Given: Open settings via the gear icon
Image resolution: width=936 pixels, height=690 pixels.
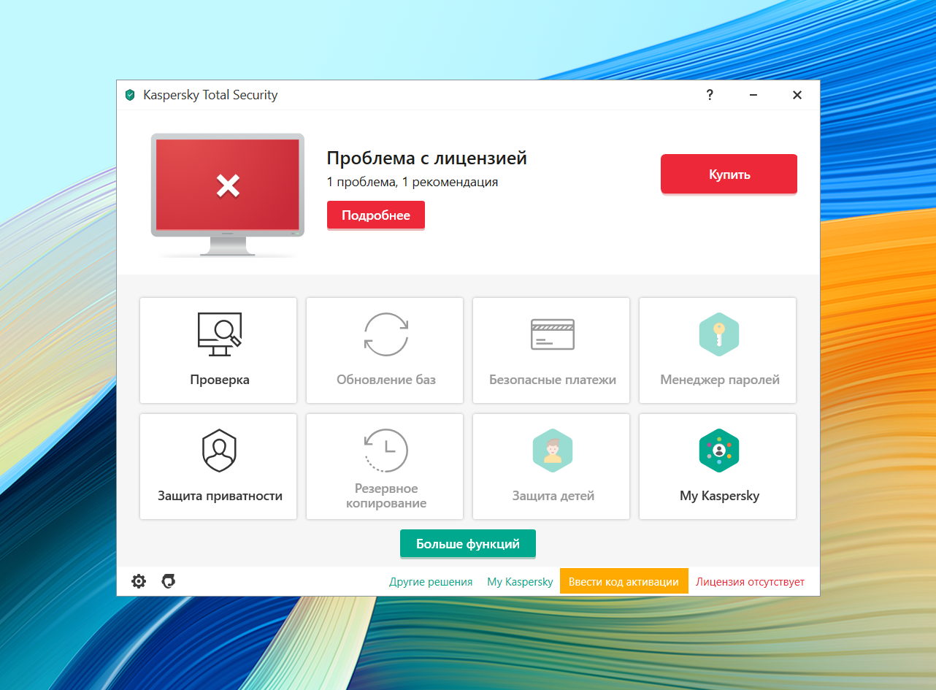Looking at the screenshot, I should [x=139, y=581].
